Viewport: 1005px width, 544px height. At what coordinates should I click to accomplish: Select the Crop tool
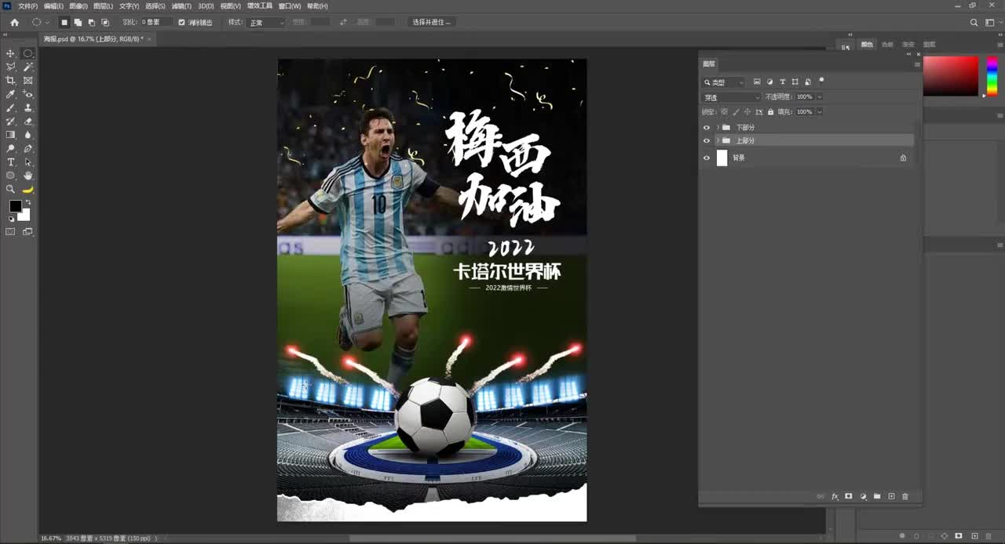(x=10, y=80)
